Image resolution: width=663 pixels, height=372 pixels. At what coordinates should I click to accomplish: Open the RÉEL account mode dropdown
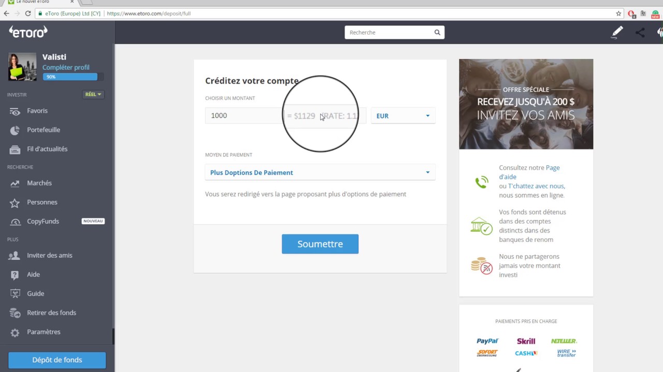click(x=93, y=95)
